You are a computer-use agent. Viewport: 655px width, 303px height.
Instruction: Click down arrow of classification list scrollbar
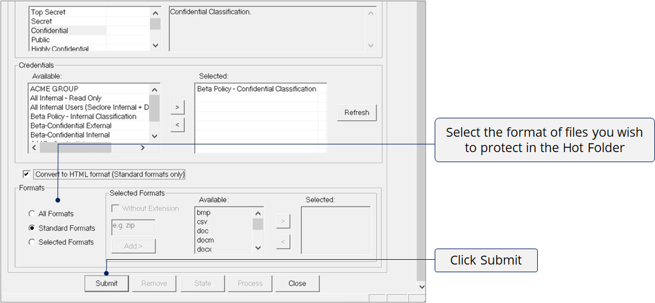click(x=155, y=46)
